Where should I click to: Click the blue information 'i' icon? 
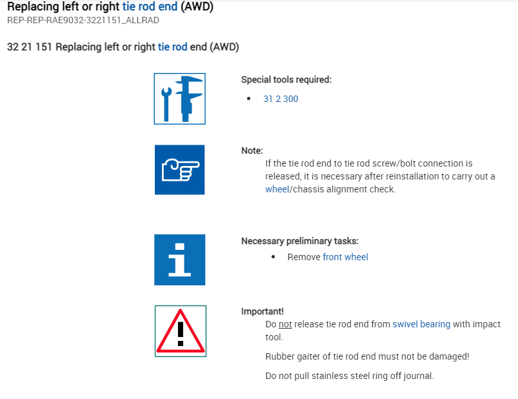(179, 260)
